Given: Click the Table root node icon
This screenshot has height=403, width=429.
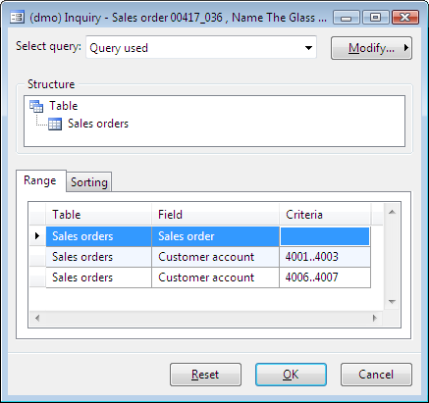Looking at the screenshot, I should tap(36, 106).
